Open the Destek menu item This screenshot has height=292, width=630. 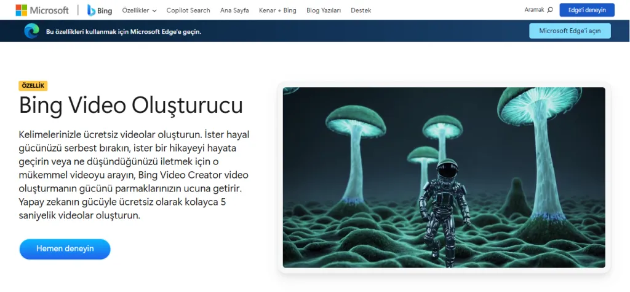361,10
